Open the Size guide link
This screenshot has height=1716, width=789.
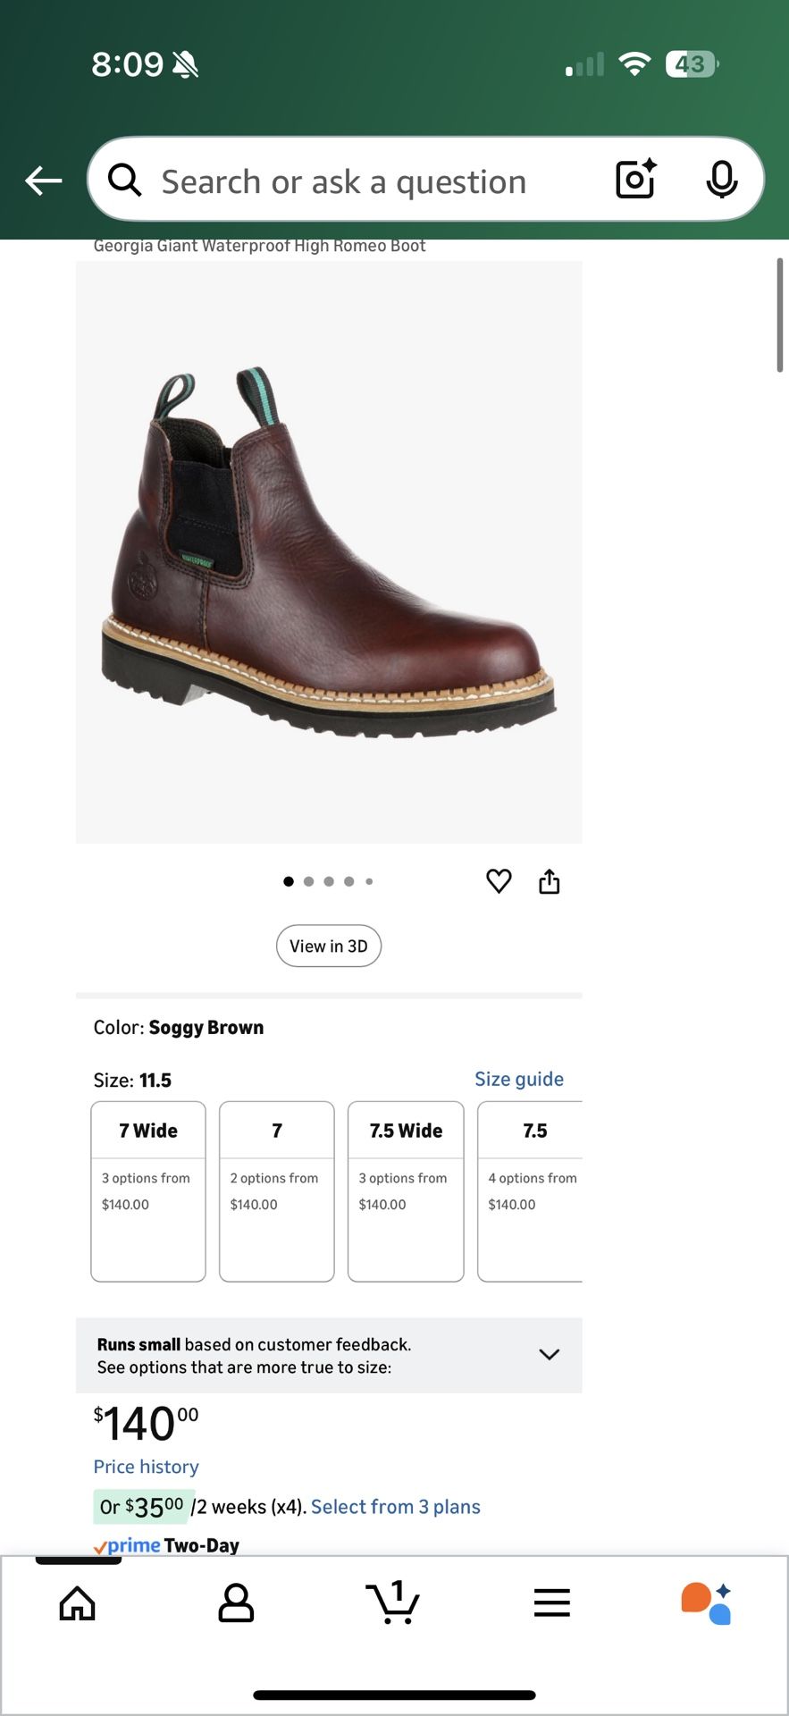518,1079
